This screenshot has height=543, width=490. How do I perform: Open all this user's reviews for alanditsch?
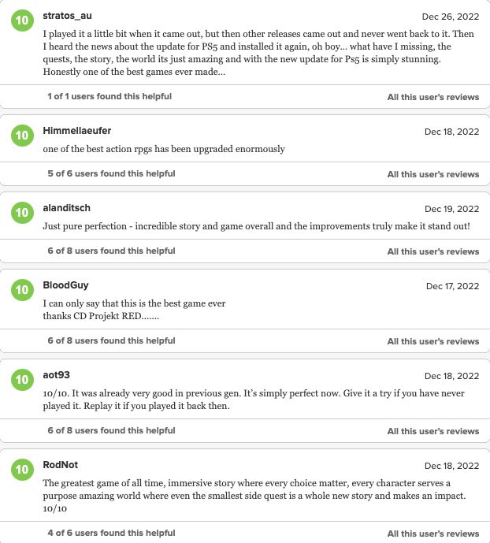coord(433,251)
